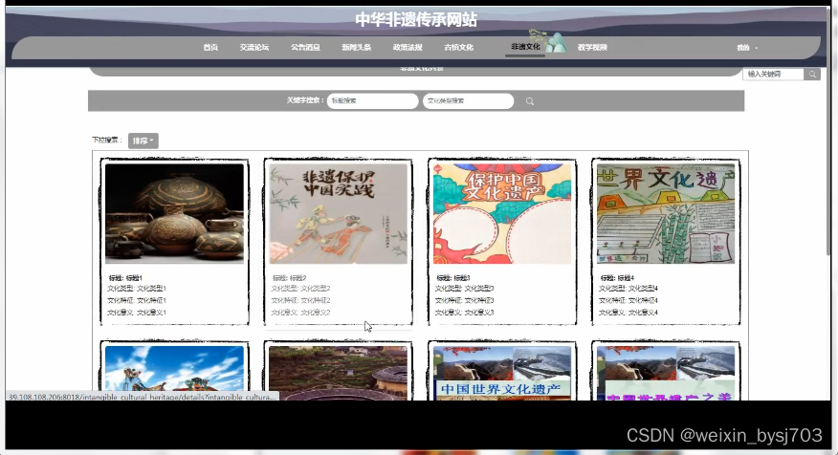Open the 首页 nav item
Viewport: 838px width, 455px height.
[x=210, y=48]
